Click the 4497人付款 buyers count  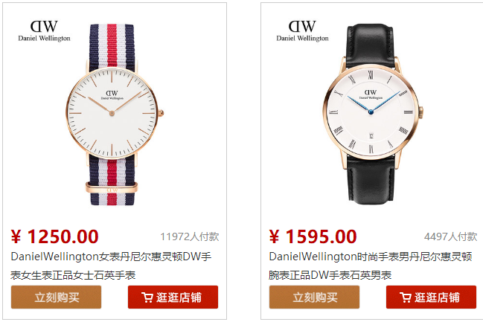451,236
